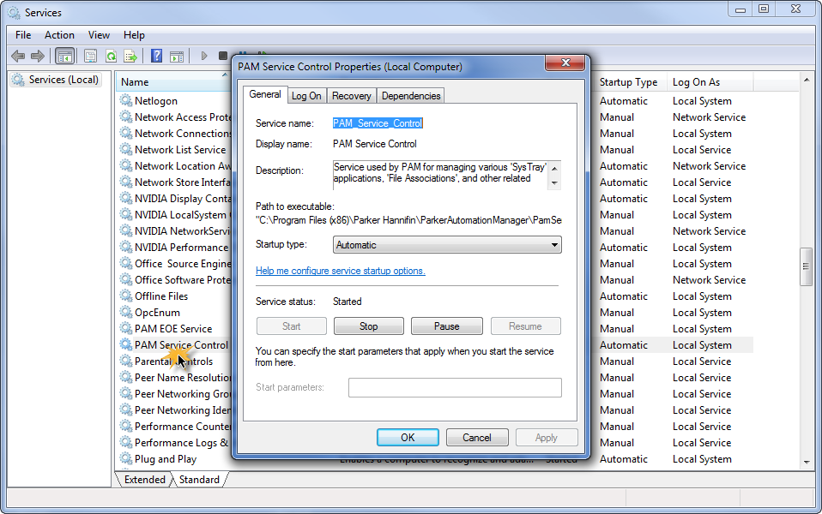
Task: Sort by the Log On As column header
Action: [710, 82]
